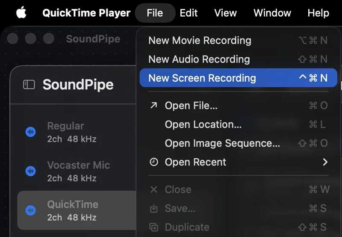
Task: Click SoundPipe window red close button
Action: pos(13,39)
